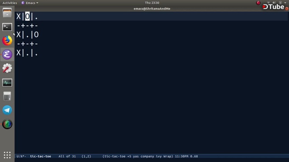Open the system menu arrow in top bar

(x=285, y=3)
